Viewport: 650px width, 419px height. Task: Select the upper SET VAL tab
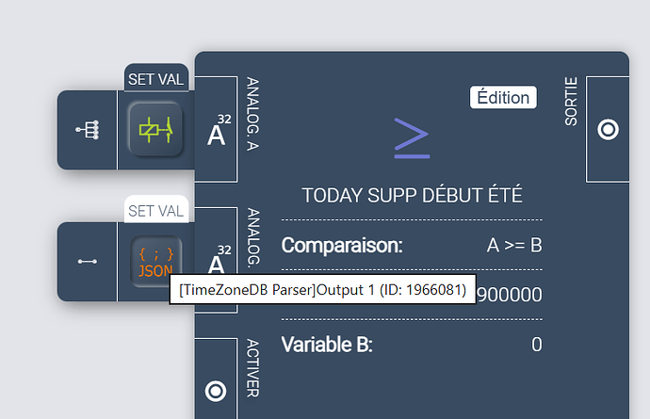tap(156, 78)
